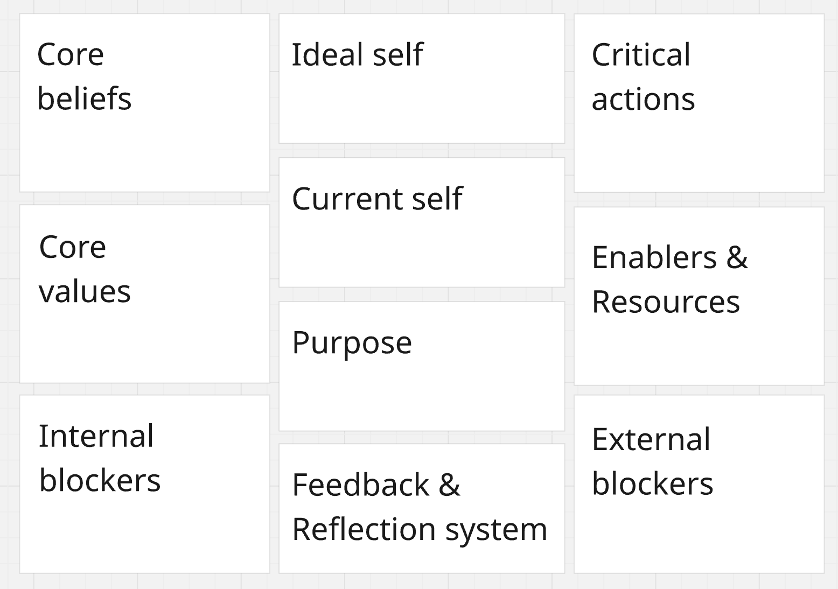Click the 'External blockers' text label
Viewport: 838px width, 589px height.
[x=652, y=461]
